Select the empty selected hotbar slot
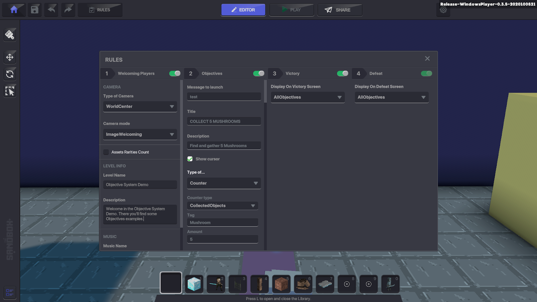Viewport: 537px width, 302px height. point(171,283)
